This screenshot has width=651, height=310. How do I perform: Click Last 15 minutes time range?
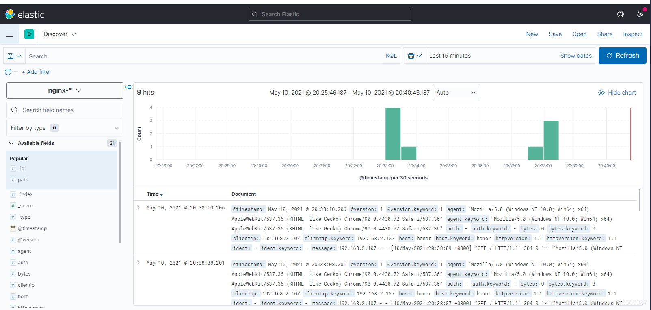click(x=450, y=56)
